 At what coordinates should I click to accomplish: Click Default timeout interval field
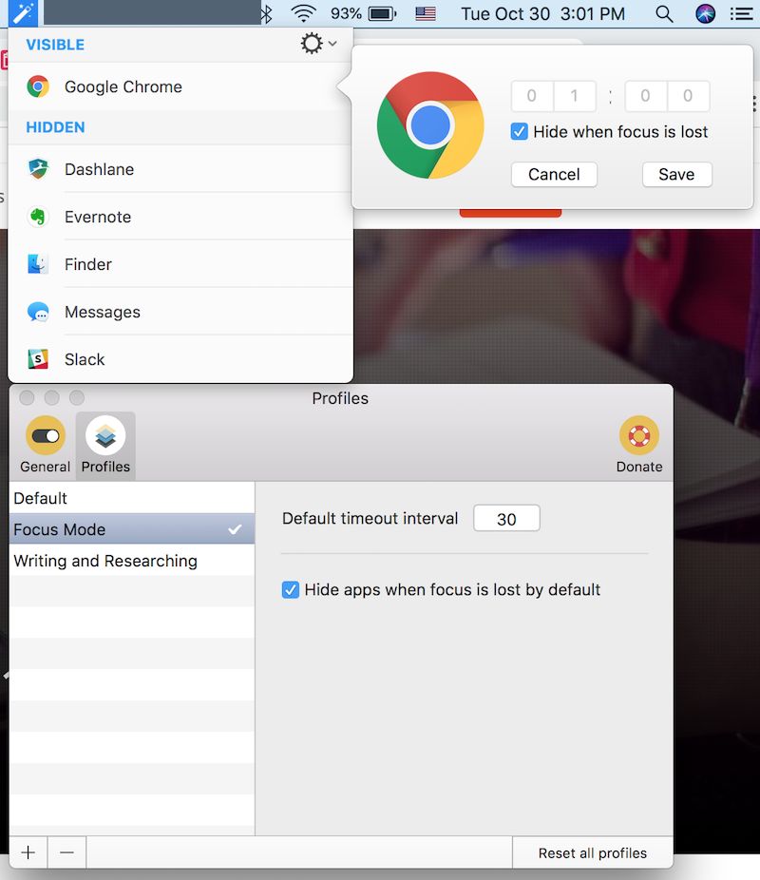click(506, 519)
